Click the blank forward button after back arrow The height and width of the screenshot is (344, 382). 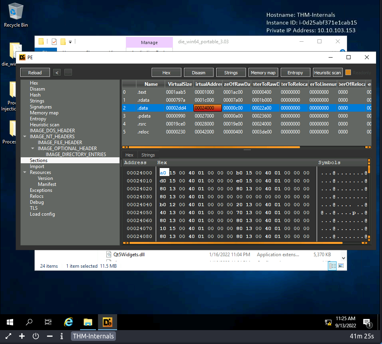click(68, 72)
